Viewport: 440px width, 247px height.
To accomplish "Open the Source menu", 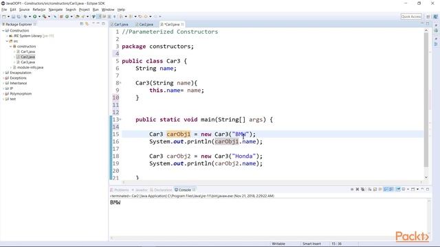I will pos(24,10).
